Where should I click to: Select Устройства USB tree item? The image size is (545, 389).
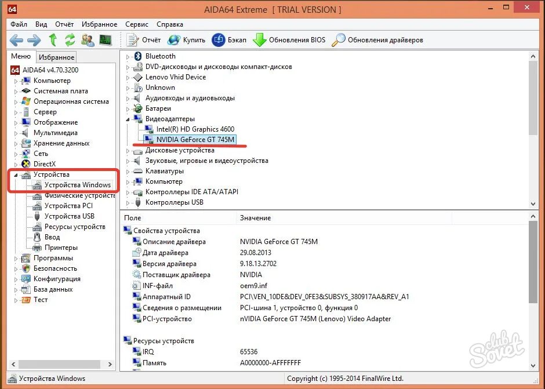tap(70, 216)
